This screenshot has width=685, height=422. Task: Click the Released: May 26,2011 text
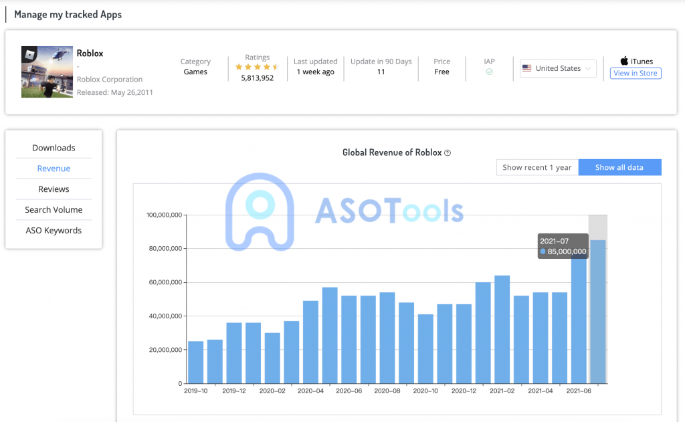pyautogui.click(x=115, y=92)
